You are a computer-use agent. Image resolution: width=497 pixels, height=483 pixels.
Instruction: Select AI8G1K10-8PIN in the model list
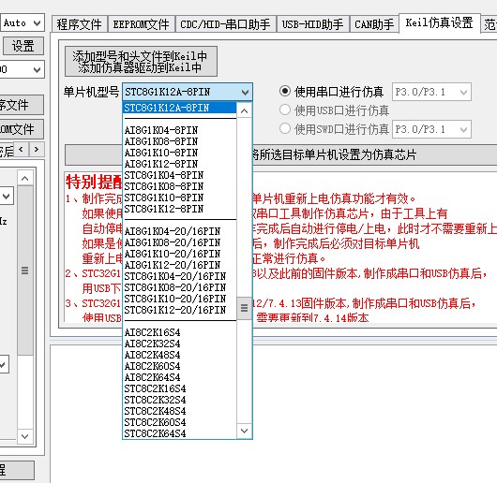pyautogui.click(x=179, y=153)
